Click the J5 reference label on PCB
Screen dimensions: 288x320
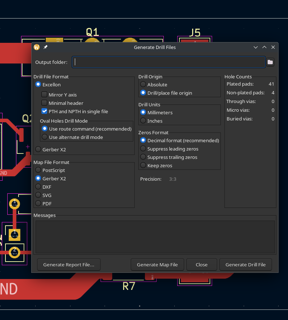pos(195,32)
